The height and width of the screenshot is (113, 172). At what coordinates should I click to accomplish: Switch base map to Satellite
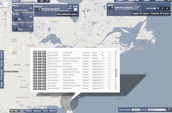pyautogui.click(x=53, y=111)
